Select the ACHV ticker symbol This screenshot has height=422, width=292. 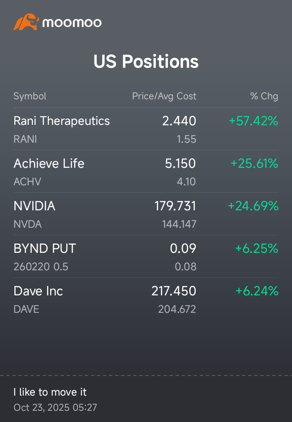(27, 182)
